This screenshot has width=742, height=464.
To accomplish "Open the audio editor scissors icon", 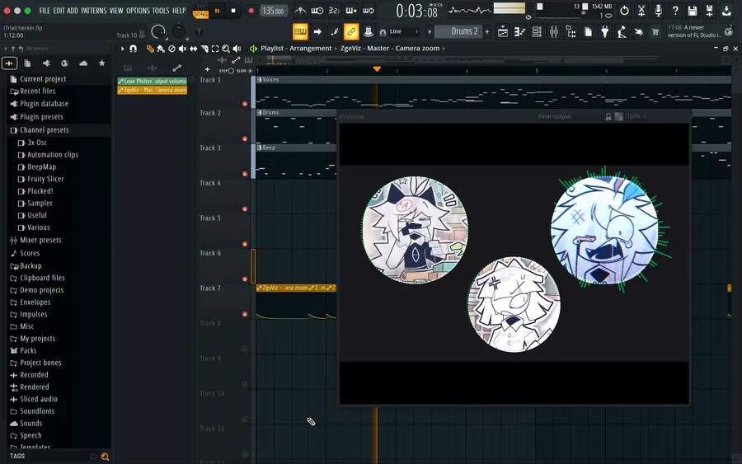I will [x=641, y=11].
